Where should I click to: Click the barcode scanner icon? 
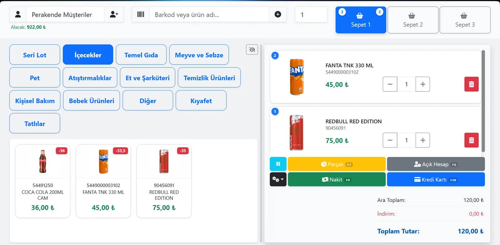point(141,14)
